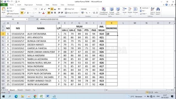Open the font size dropdown
This screenshot has height=99, width=176.
39,9
